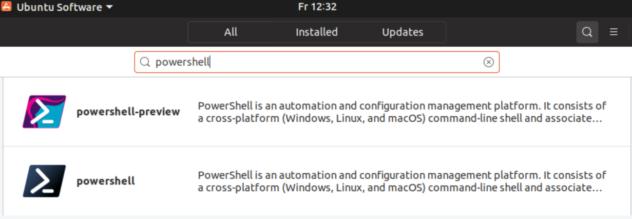Open the clock showing Fr 12:32
Viewport: 632px width, 219px height.
click(317, 7)
